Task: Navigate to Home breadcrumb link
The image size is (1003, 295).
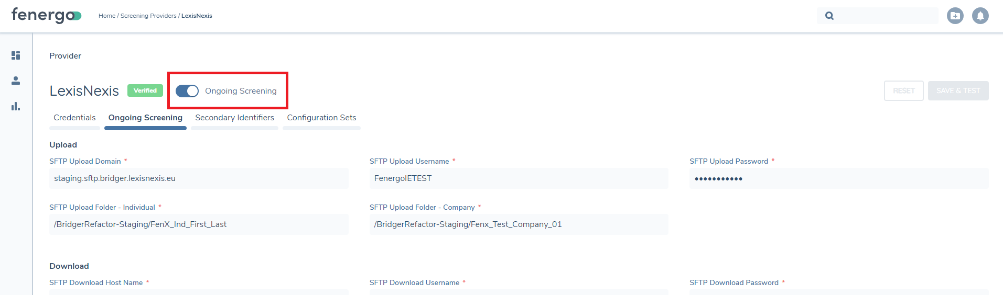Action: (106, 16)
